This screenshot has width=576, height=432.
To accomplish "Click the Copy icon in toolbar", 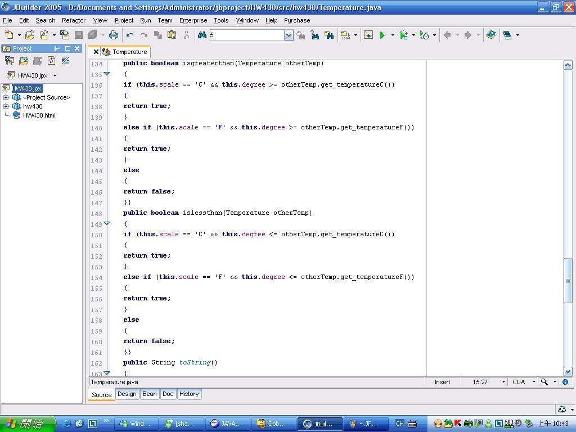I will [158, 35].
